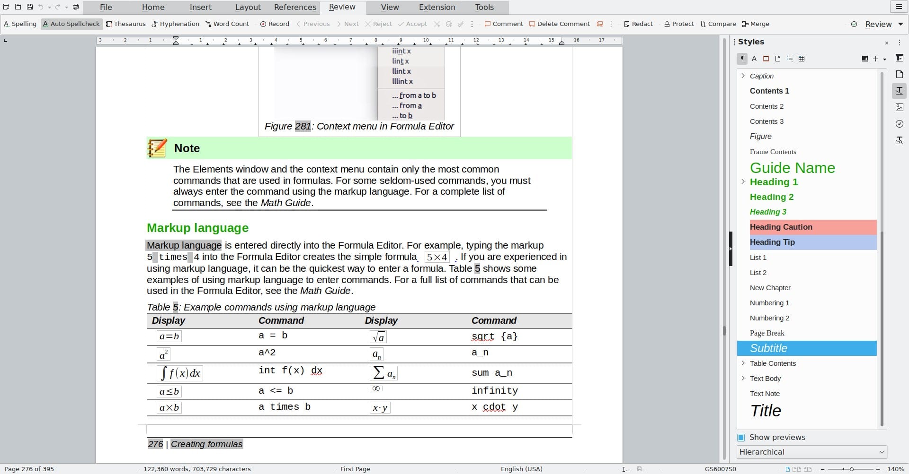
Task: Toggle Auto Spellcheck on the Review toolbar
Action: point(71,24)
